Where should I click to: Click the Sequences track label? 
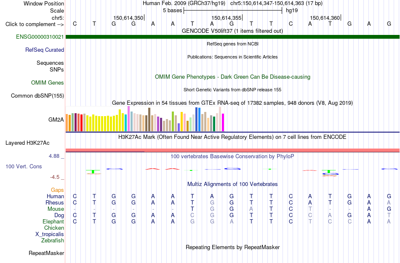tap(50, 63)
